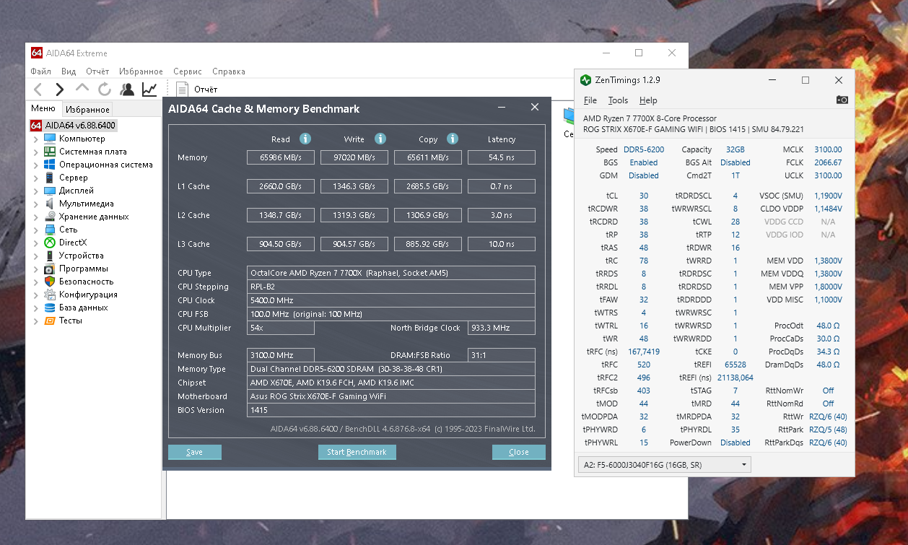Click the Компьютер computer icon in tree
This screenshot has width=908, height=545.
[50, 139]
